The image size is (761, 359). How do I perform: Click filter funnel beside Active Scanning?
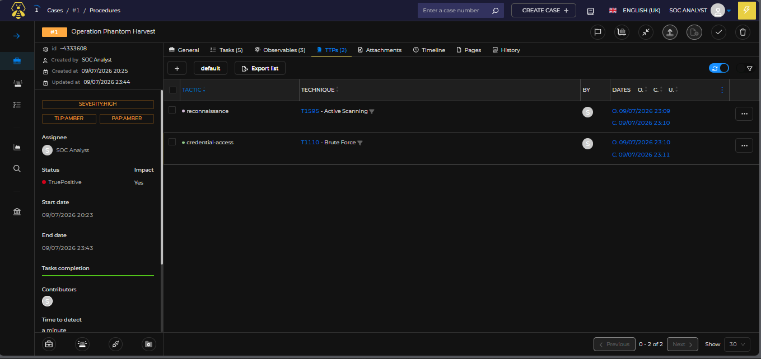click(x=371, y=112)
